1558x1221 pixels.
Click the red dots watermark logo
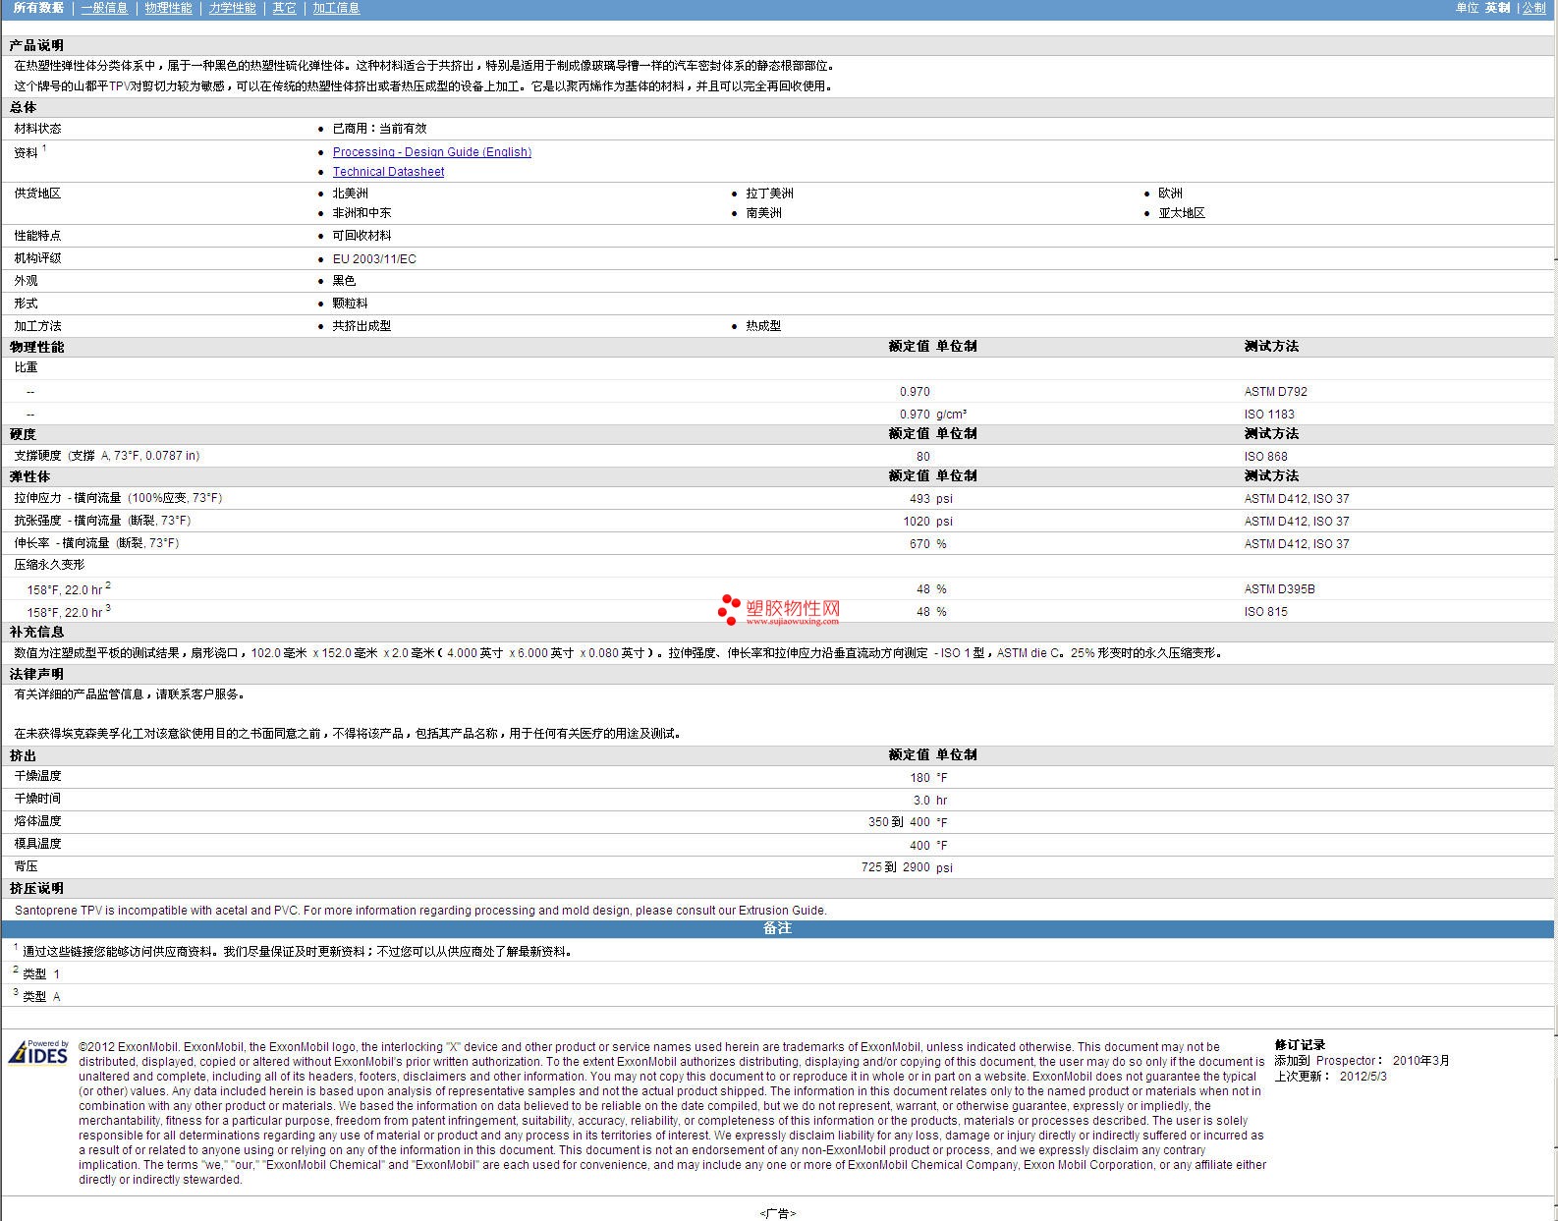tap(728, 609)
